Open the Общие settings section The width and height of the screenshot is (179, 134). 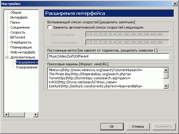16,12
